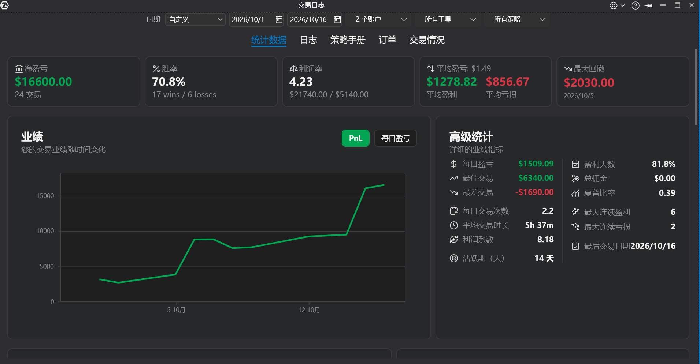The width and height of the screenshot is (700, 364).
Task: Click the downtrend icon beside 最大回撤
Action: (568, 69)
